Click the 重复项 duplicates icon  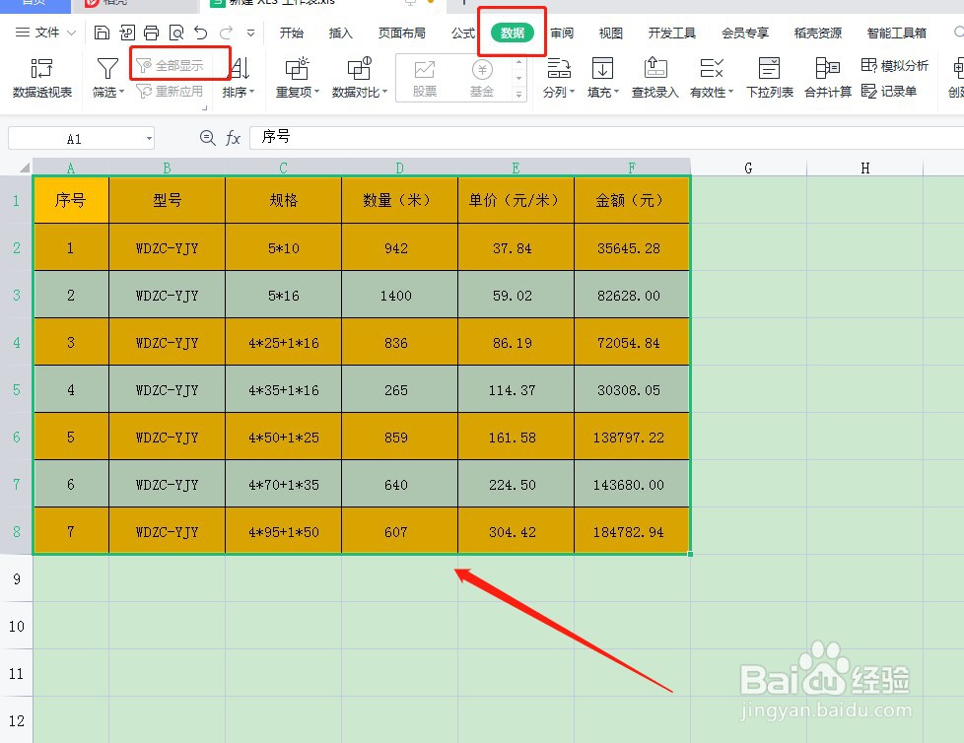(x=297, y=68)
